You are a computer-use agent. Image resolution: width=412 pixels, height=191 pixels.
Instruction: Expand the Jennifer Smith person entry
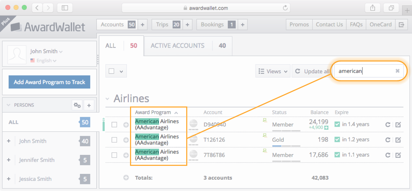(x=9, y=160)
